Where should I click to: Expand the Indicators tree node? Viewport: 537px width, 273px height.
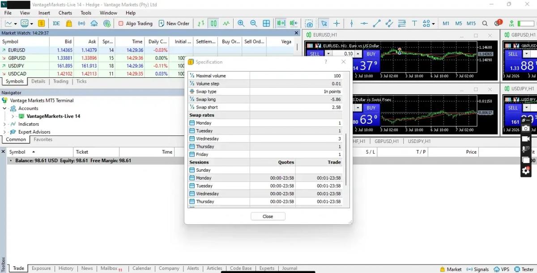(x=4, y=124)
